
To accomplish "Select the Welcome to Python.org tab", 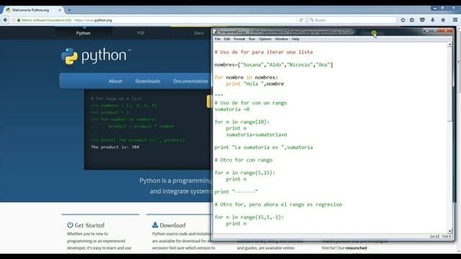I will [33, 10].
